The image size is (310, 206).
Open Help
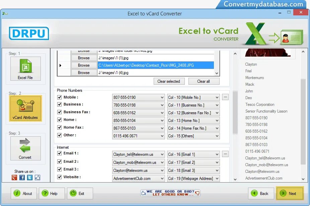[x=52, y=193]
